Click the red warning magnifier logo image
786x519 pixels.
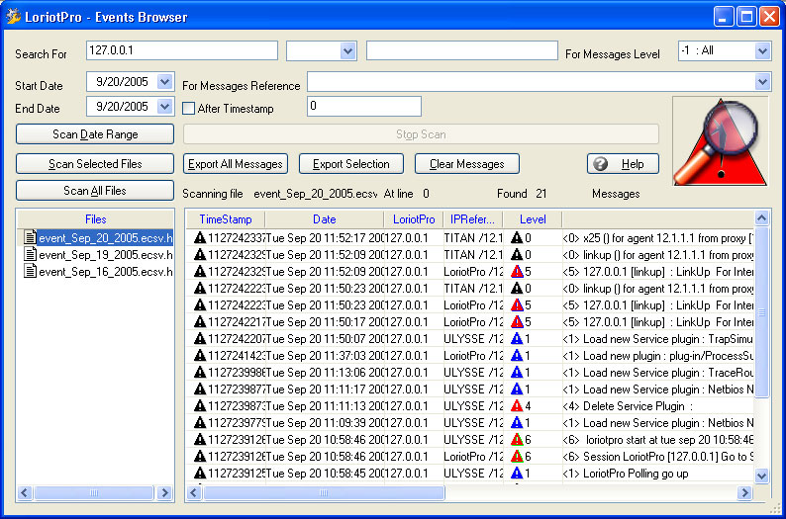coord(721,141)
